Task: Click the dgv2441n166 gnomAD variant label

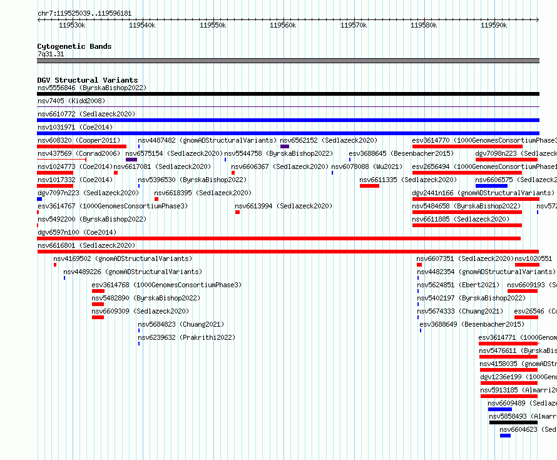Action: tap(483, 193)
